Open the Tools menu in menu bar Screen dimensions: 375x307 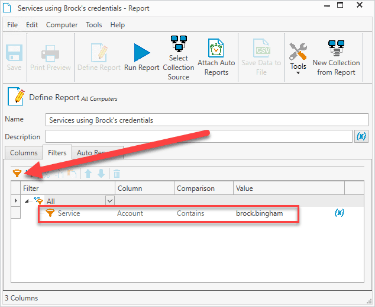pyautogui.click(x=93, y=25)
